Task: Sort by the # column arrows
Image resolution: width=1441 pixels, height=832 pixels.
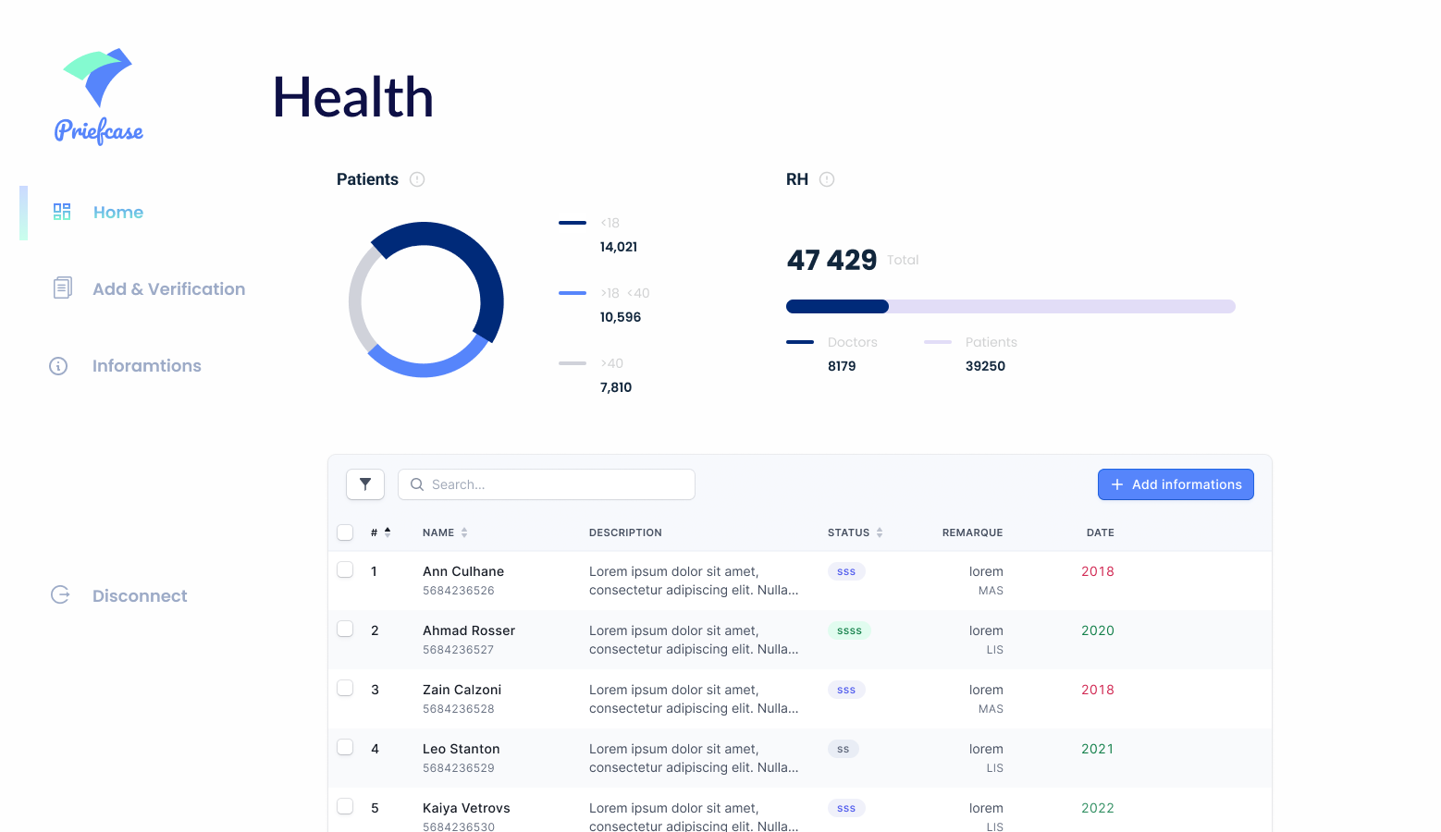Action: 388,532
